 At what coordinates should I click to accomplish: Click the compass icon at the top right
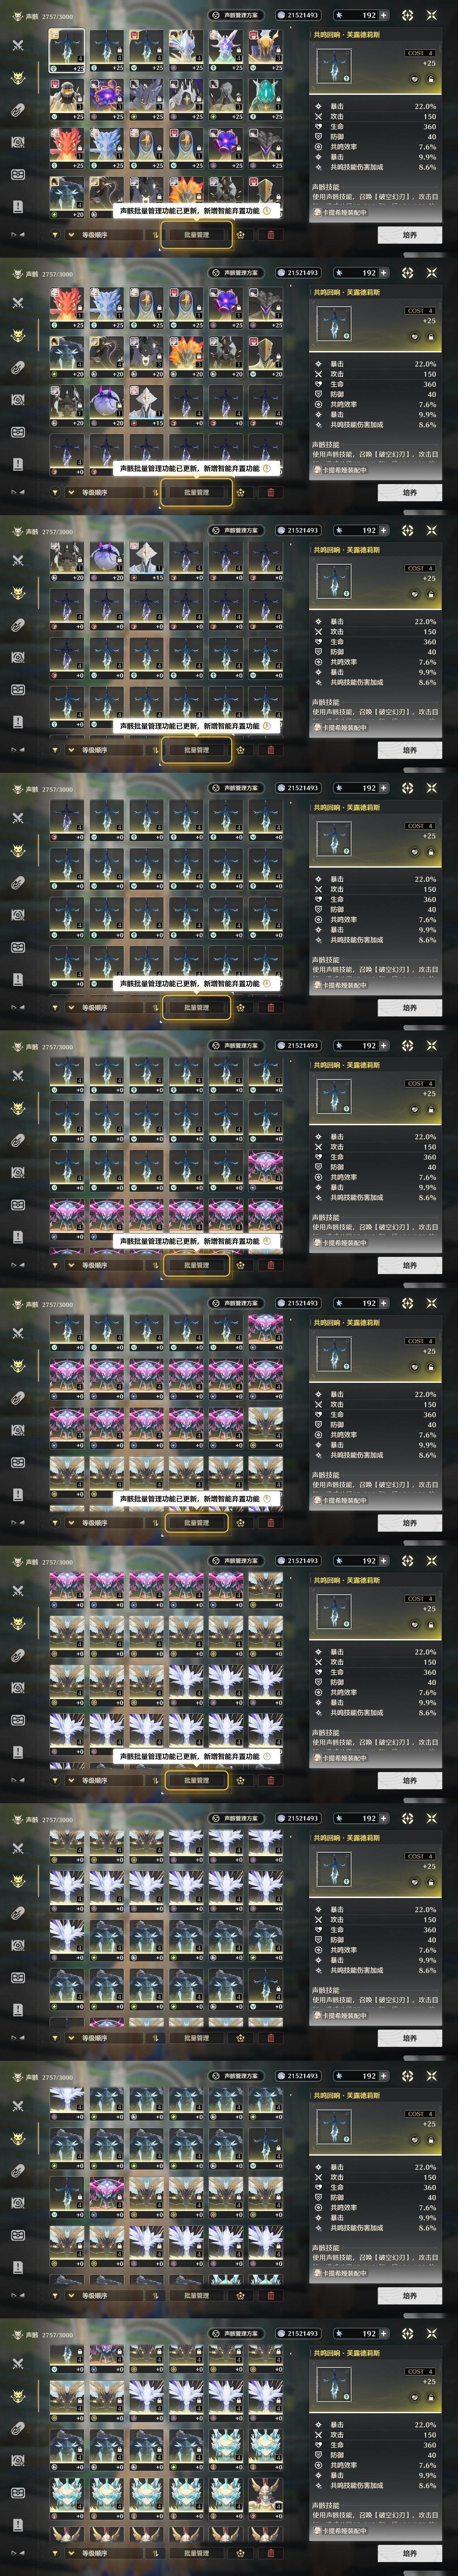407,15
